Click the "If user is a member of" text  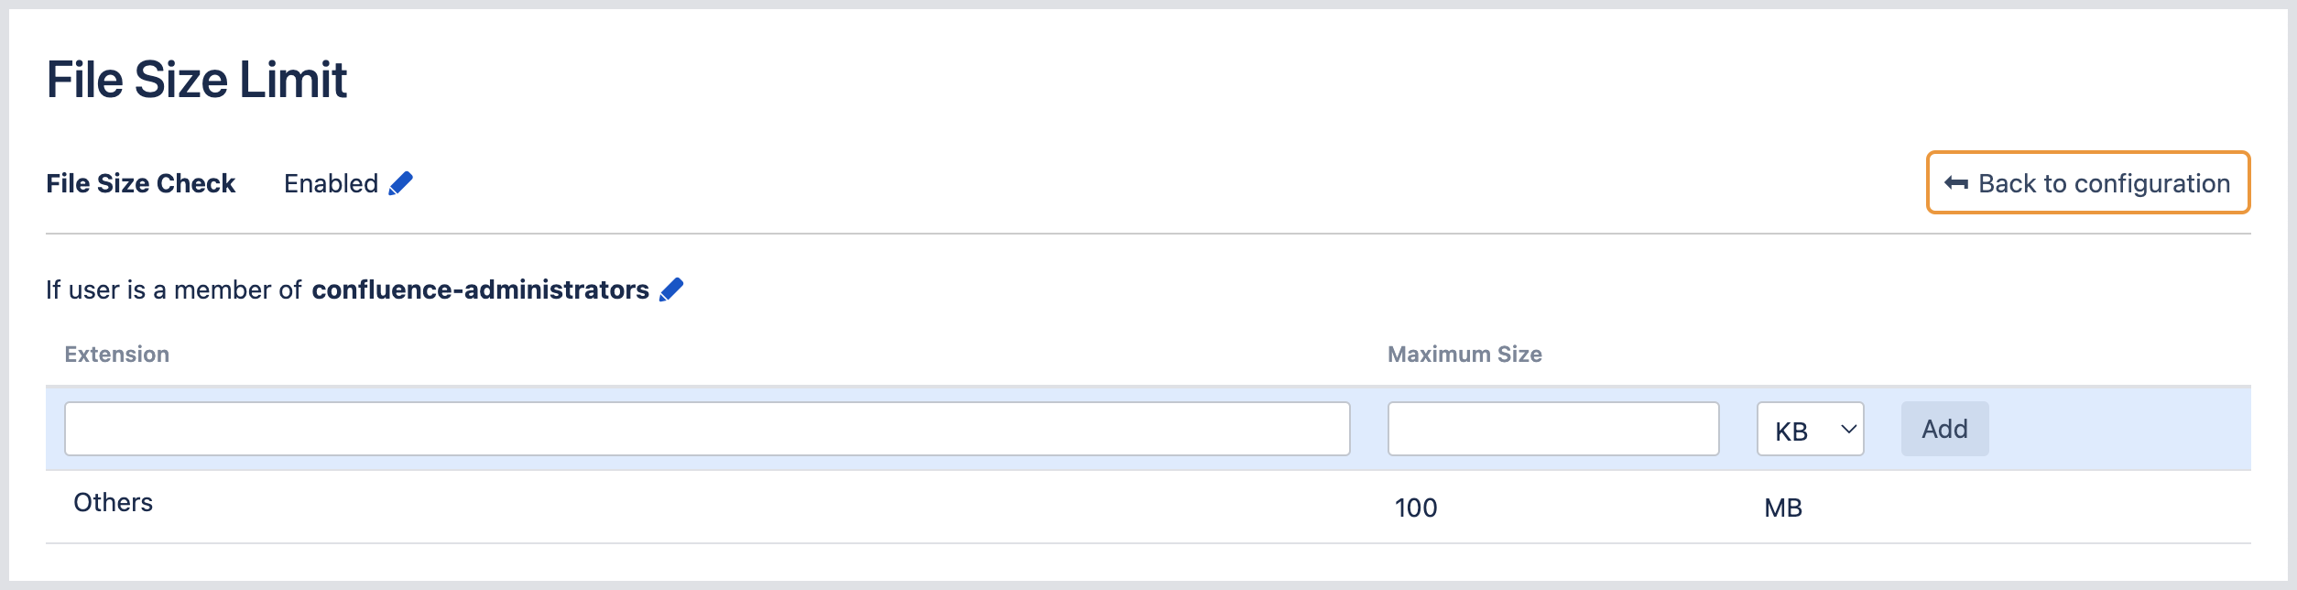coord(173,290)
